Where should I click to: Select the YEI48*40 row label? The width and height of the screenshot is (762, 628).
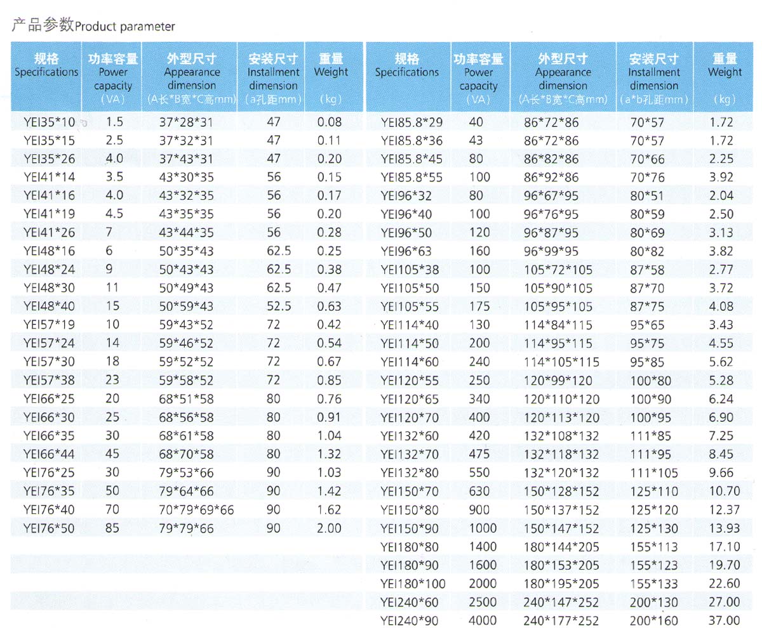click(x=49, y=306)
